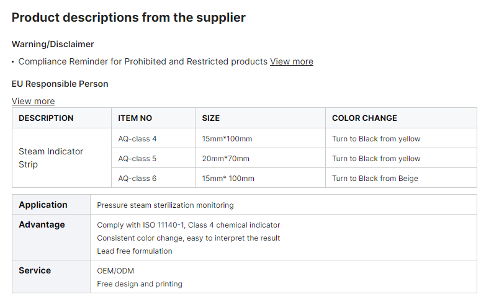Click the DESCRIPTION column header
The width and height of the screenshot is (481, 297).
click(x=61, y=118)
